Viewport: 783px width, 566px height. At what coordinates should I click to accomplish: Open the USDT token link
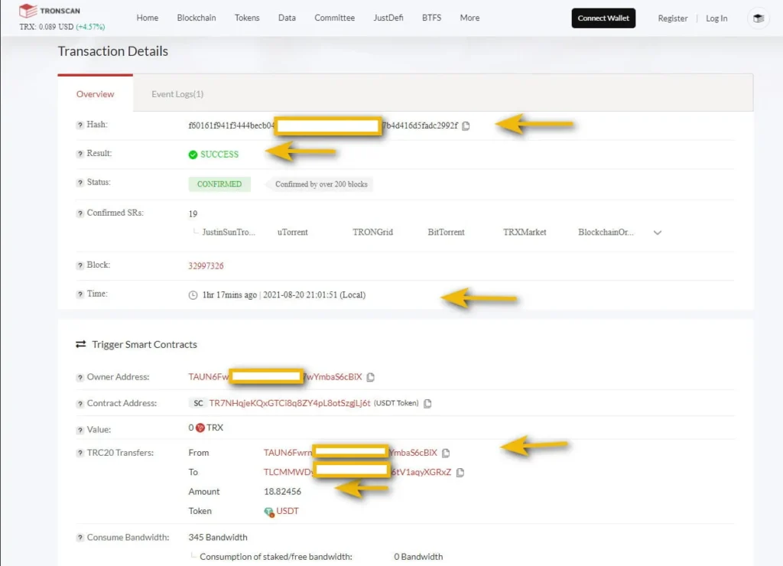pos(288,511)
